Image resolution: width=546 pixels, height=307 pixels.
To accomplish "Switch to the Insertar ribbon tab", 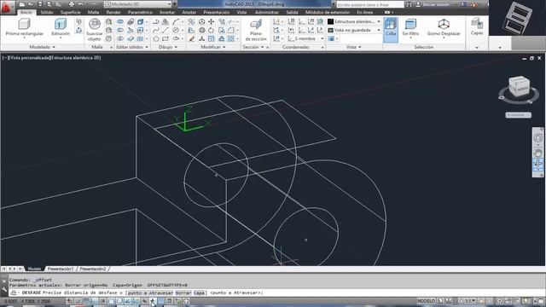I will point(167,12).
